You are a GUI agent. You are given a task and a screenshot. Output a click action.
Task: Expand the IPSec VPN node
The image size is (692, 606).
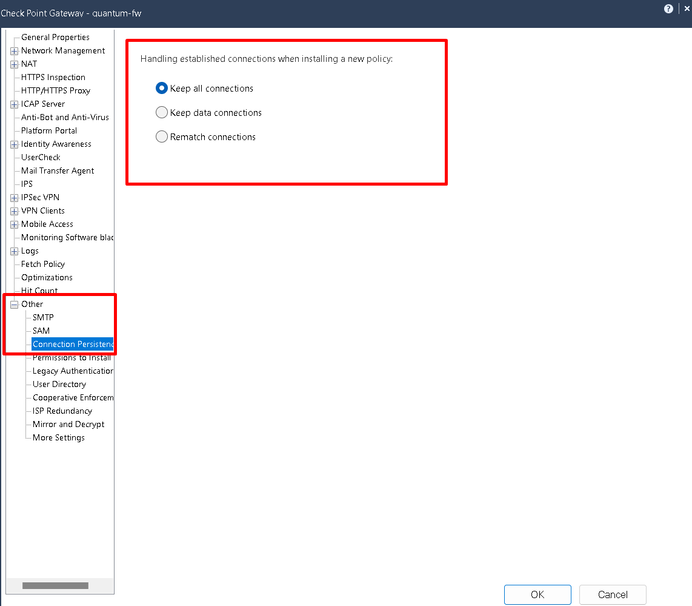coord(14,198)
